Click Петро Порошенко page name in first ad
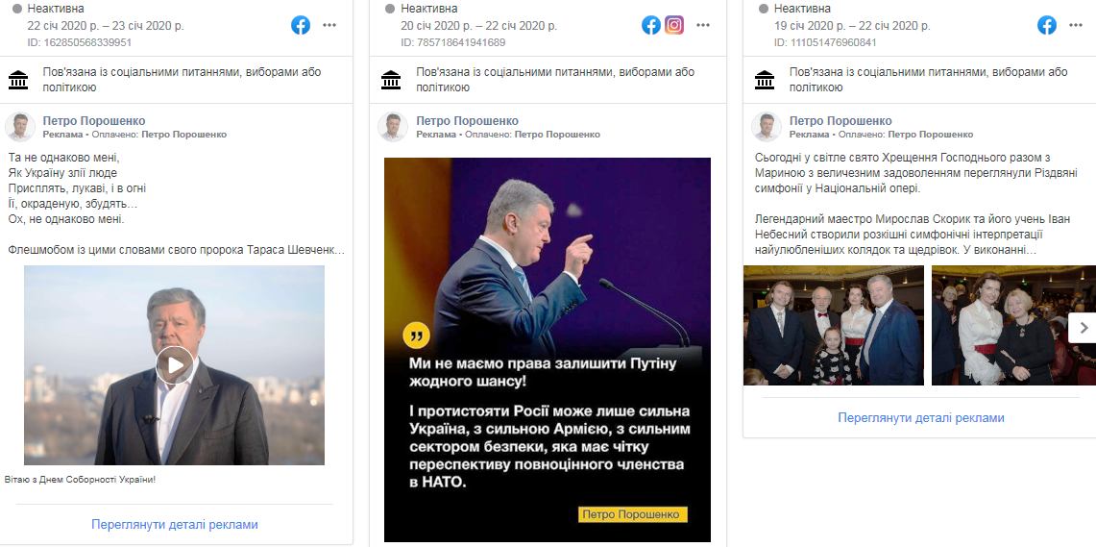1096x547 pixels. [94, 121]
